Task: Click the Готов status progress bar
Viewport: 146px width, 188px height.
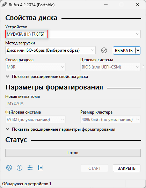Action: 73,153
